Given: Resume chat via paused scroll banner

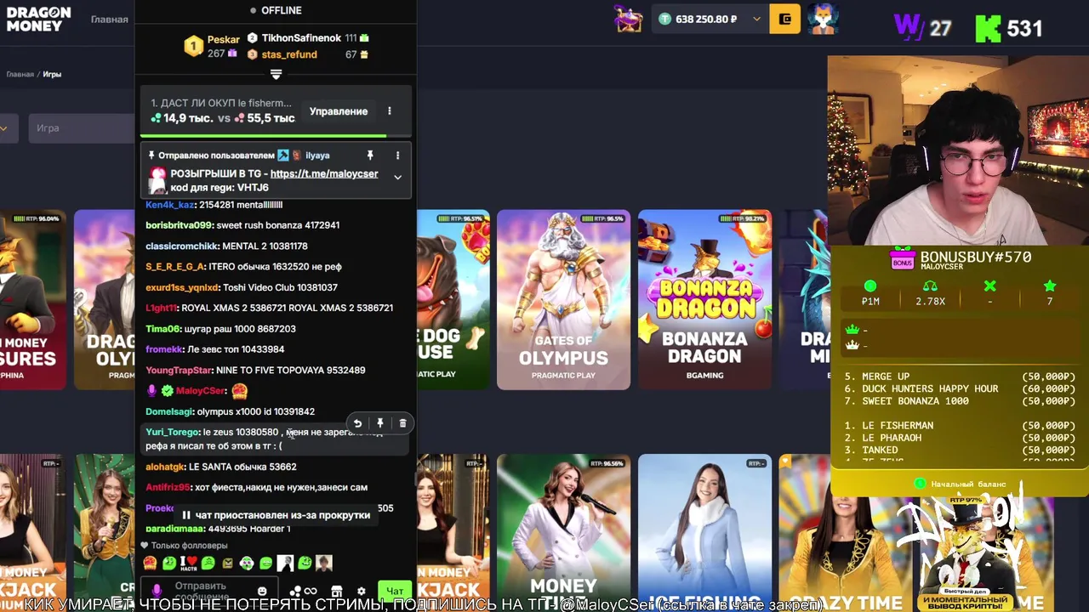Looking at the screenshot, I should (x=276, y=515).
